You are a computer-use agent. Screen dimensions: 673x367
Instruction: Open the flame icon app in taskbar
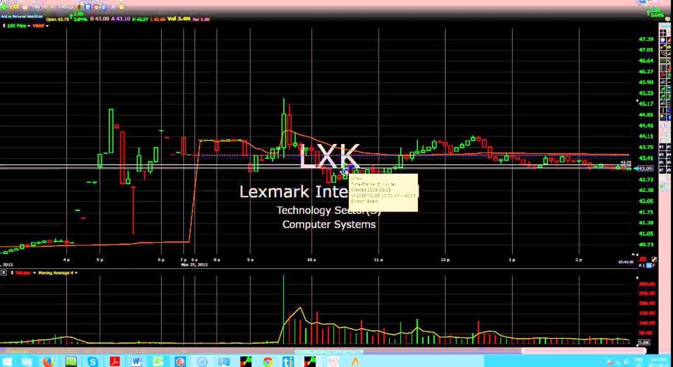pyautogui.click(x=354, y=362)
